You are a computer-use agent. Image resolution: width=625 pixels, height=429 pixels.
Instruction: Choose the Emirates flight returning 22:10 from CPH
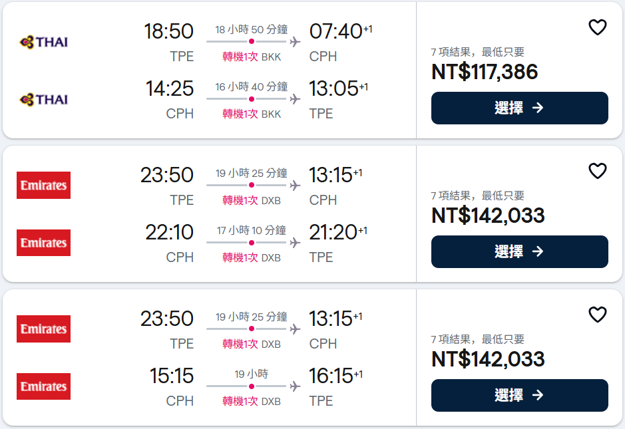(x=519, y=251)
